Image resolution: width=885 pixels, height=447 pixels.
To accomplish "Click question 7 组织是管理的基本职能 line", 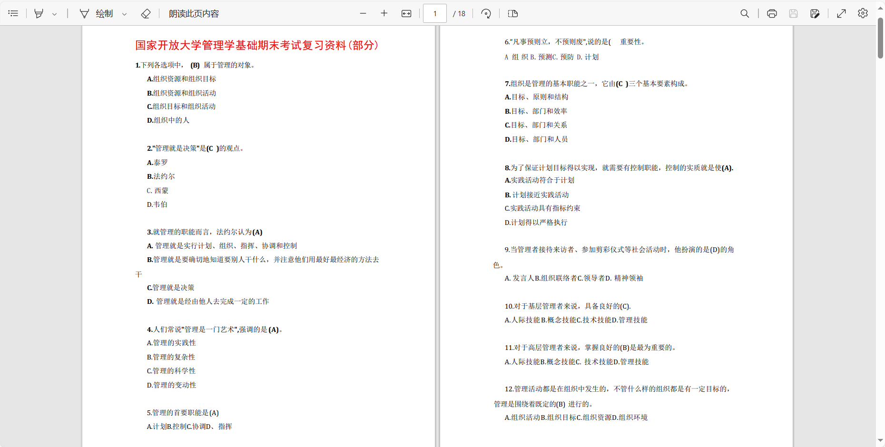I will tap(597, 84).
